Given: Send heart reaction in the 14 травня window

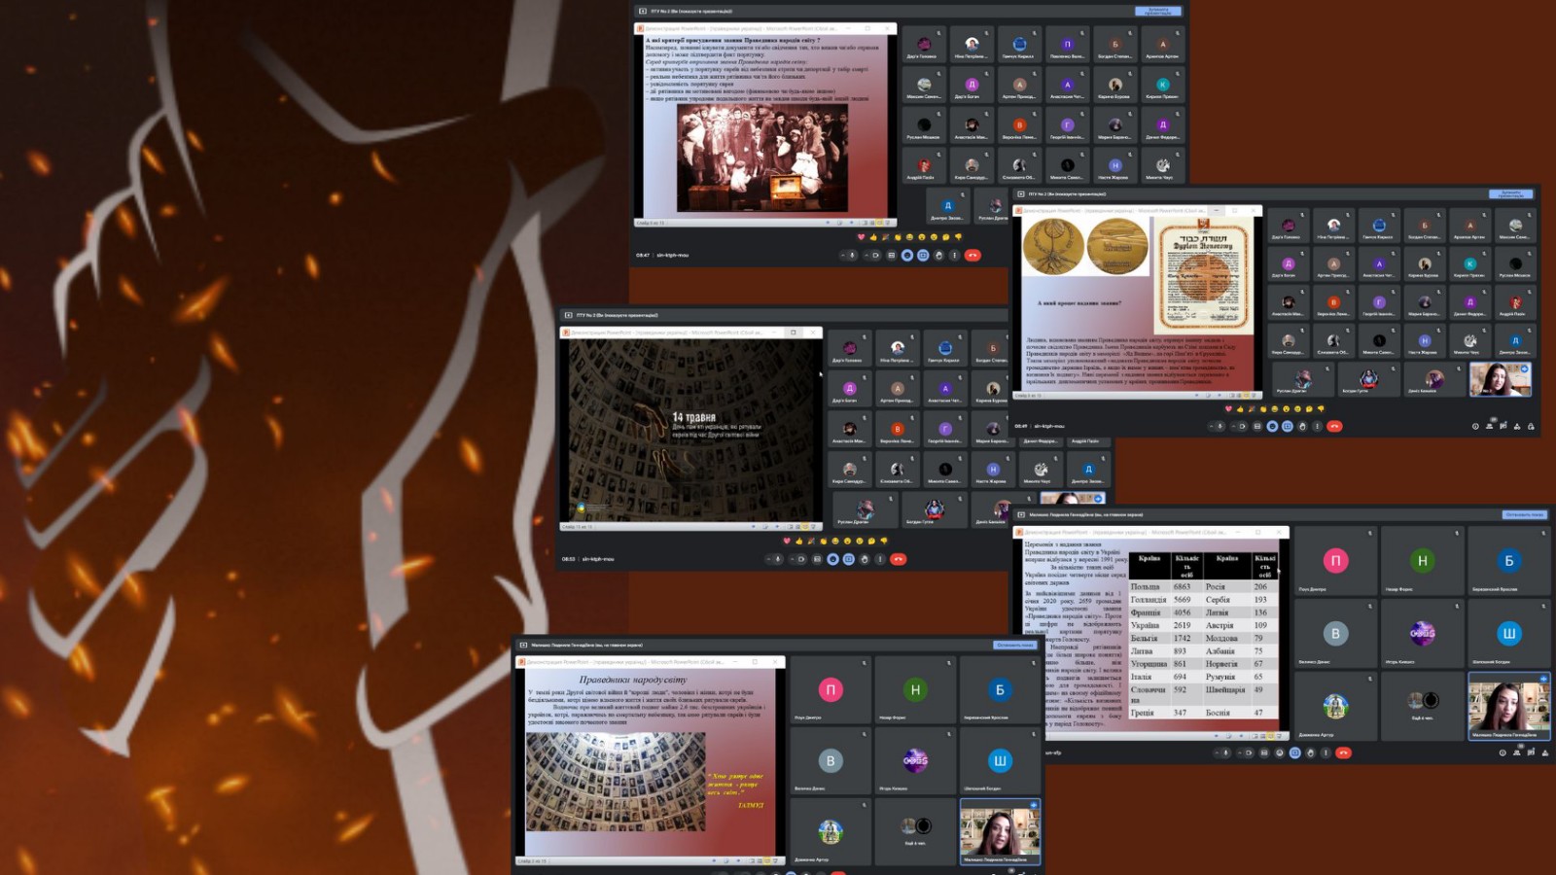Looking at the screenshot, I should click(x=787, y=541).
